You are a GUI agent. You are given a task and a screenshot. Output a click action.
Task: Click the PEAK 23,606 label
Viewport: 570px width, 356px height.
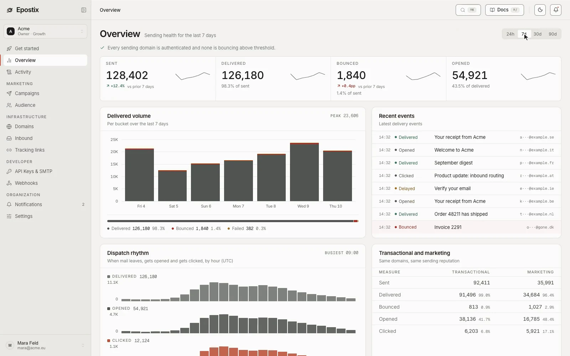344,116
